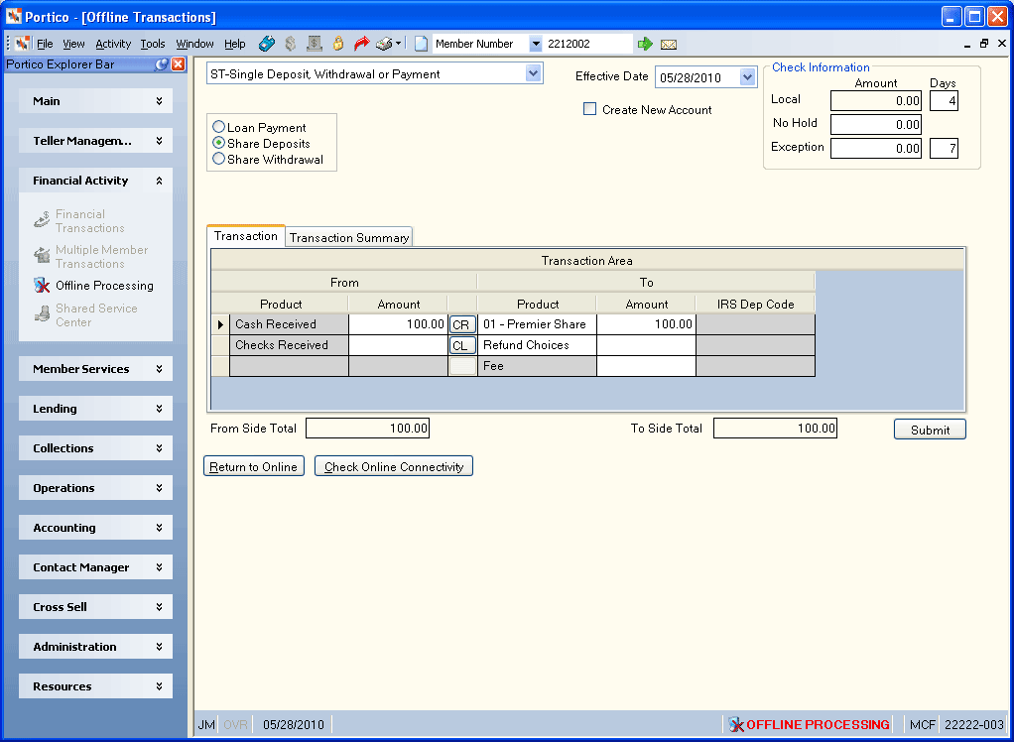Image resolution: width=1014 pixels, height=742 pixels.
Task: Open the Activity menu
Action: pos(113,44)
